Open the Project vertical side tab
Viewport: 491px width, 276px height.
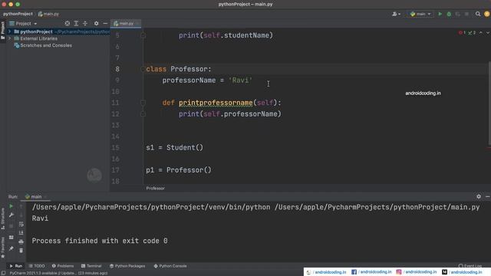click(3, 31)
